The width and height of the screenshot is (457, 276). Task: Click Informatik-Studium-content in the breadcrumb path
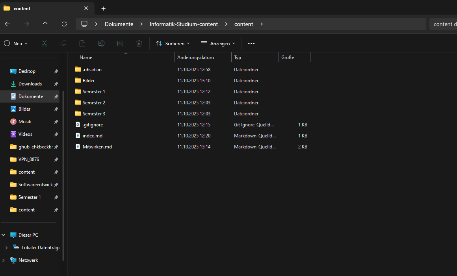coord(184,24)
